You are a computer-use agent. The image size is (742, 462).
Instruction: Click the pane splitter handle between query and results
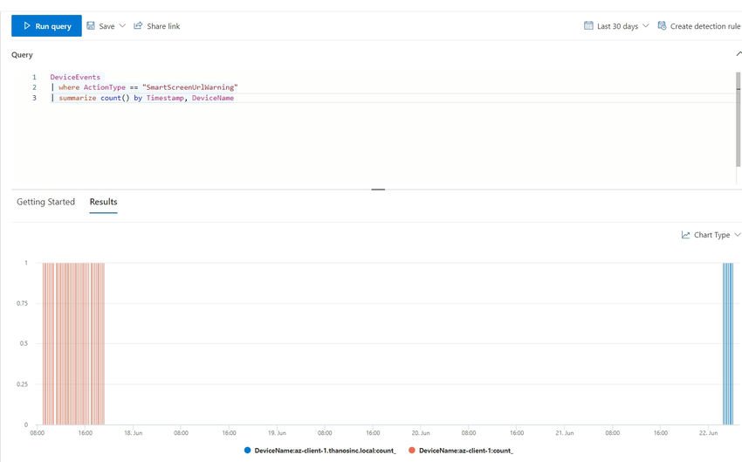tap(378, 190)
